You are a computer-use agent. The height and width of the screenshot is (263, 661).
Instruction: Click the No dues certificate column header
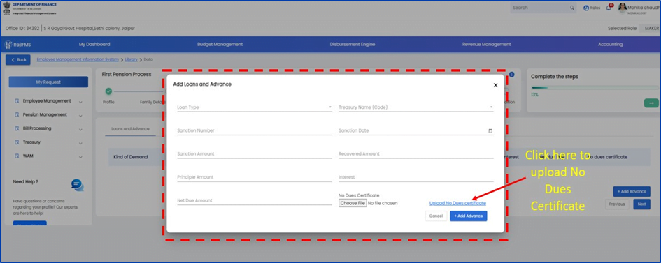pyautogui.click(x=607, y=157)
